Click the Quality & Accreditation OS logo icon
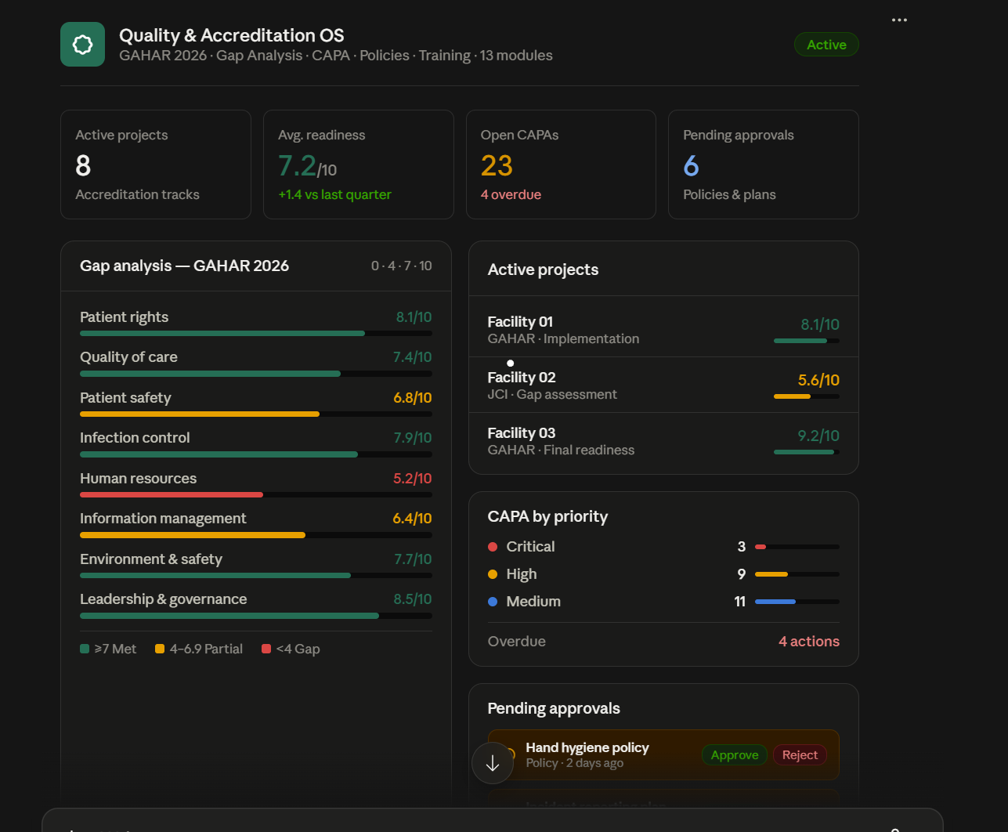The height and width of the screenshot is (832, 1008). click(x=82, y=45)
